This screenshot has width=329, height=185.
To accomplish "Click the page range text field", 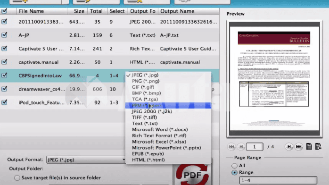I will pos(278,180).
